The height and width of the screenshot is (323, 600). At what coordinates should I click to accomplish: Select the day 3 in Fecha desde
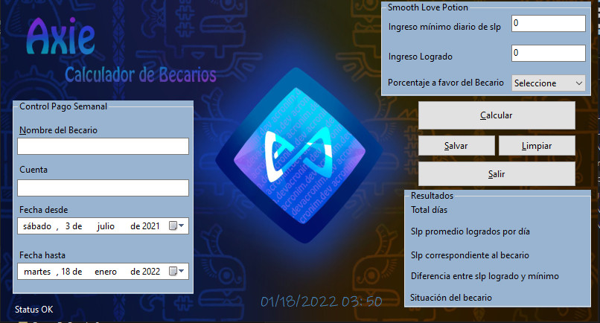(x=68, y=226)
